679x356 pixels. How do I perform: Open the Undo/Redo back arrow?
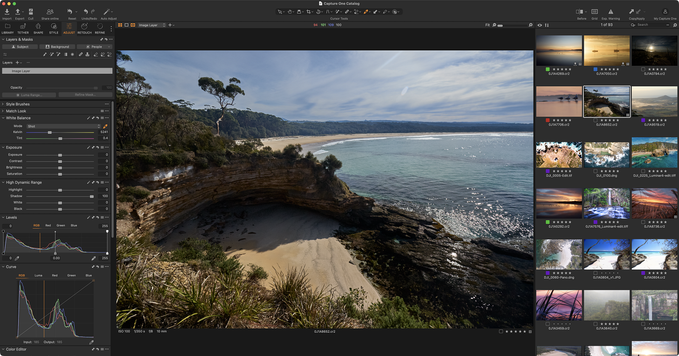[x=86, y=12]
